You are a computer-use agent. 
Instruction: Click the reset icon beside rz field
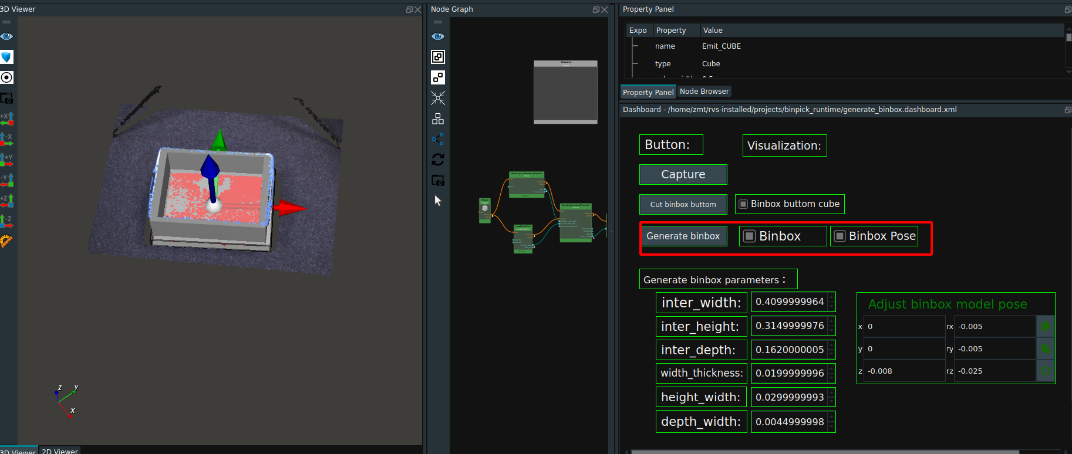point(1045,371)
